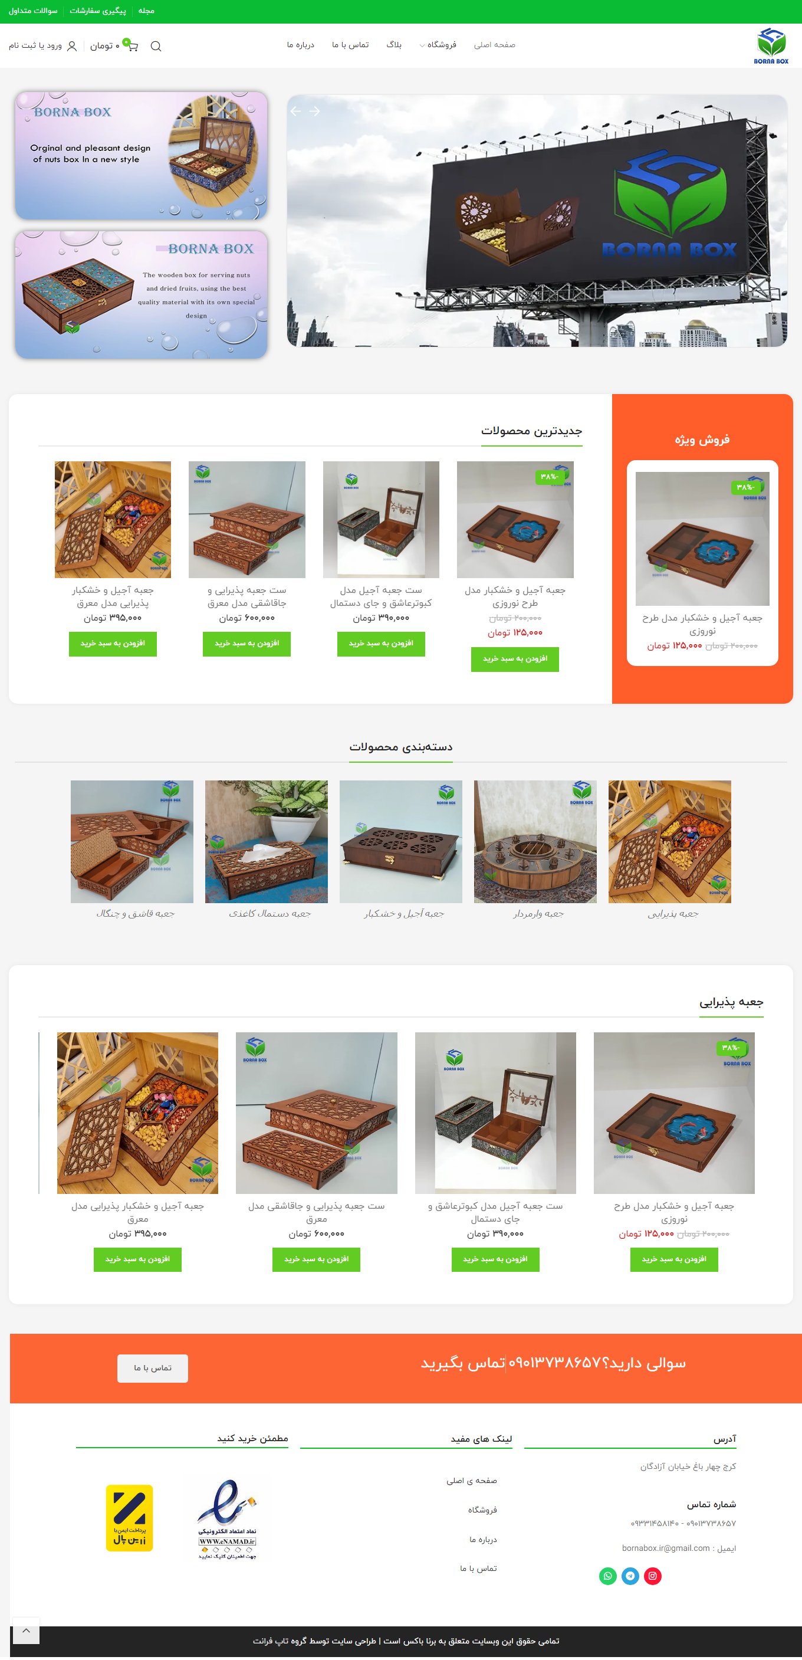Click the back-to-top arrow button
The height and width of the screenshot is (1660, 802).
click(26, 1631)
